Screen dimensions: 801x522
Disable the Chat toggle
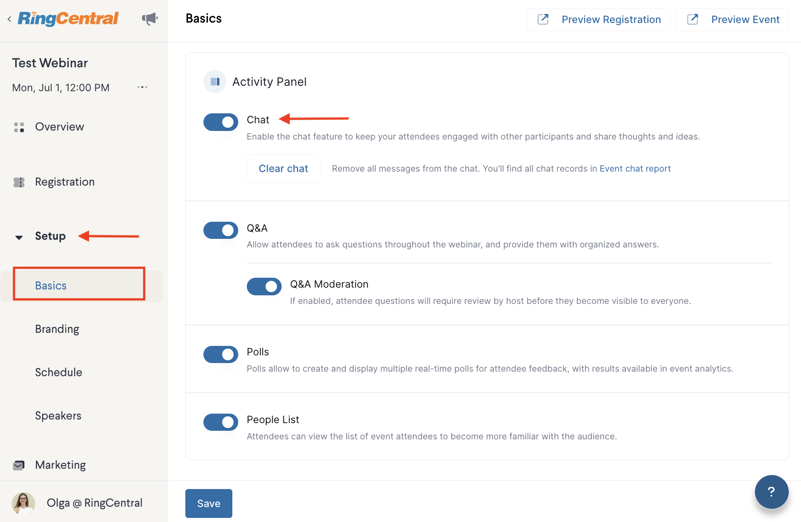pos(221,122)
